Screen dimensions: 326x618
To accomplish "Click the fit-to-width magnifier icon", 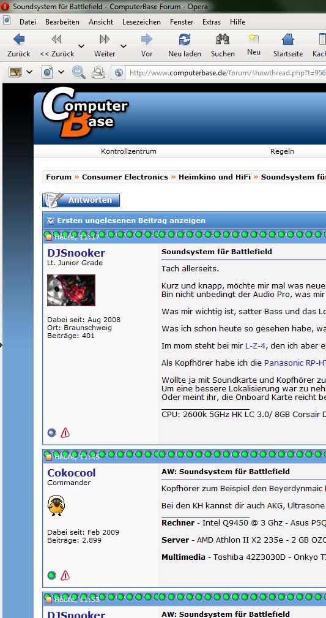I will [79, 72].
